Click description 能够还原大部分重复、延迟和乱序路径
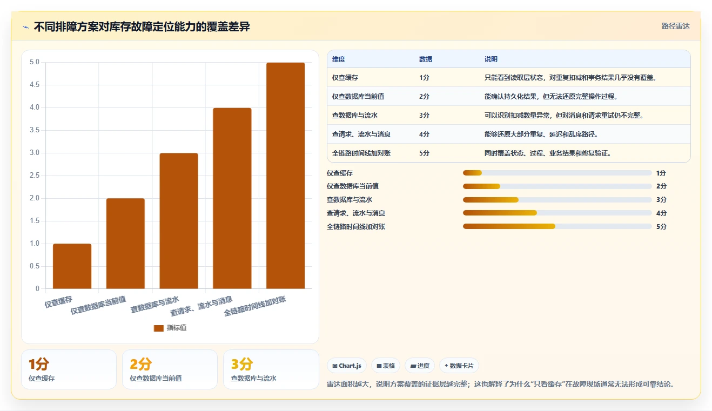Screen dimensions: 712x411 pos(541,134)
